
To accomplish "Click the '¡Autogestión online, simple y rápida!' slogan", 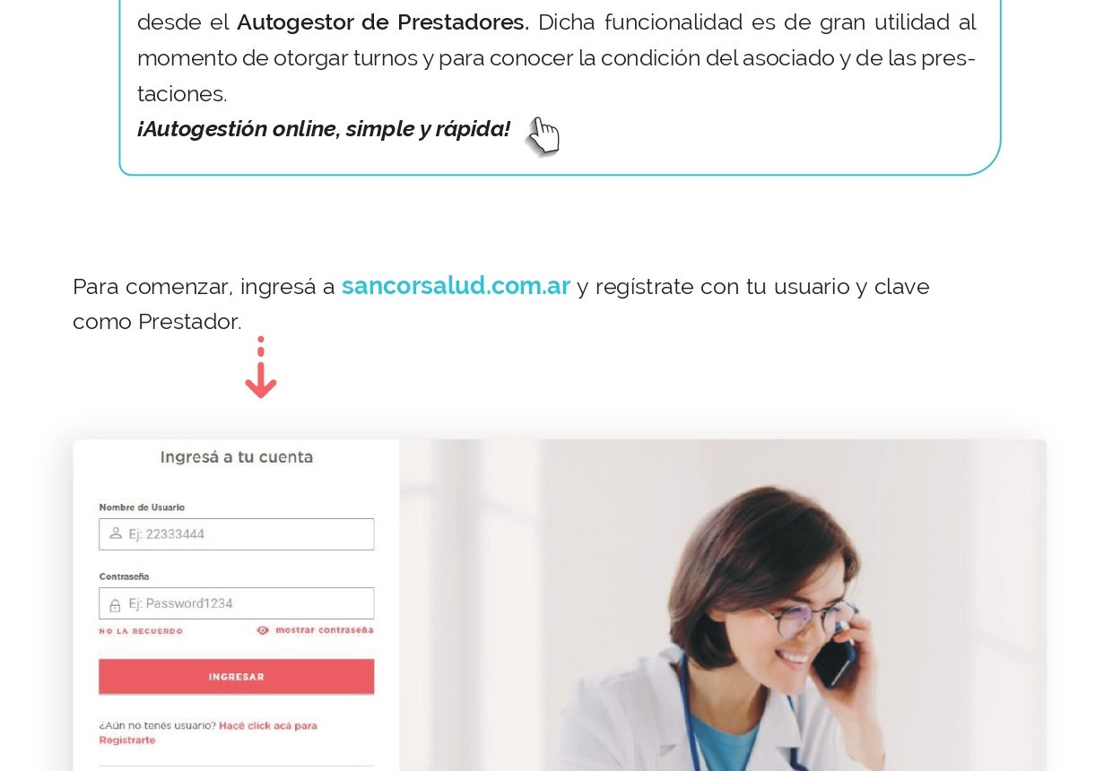I will (x=324, y=129).
